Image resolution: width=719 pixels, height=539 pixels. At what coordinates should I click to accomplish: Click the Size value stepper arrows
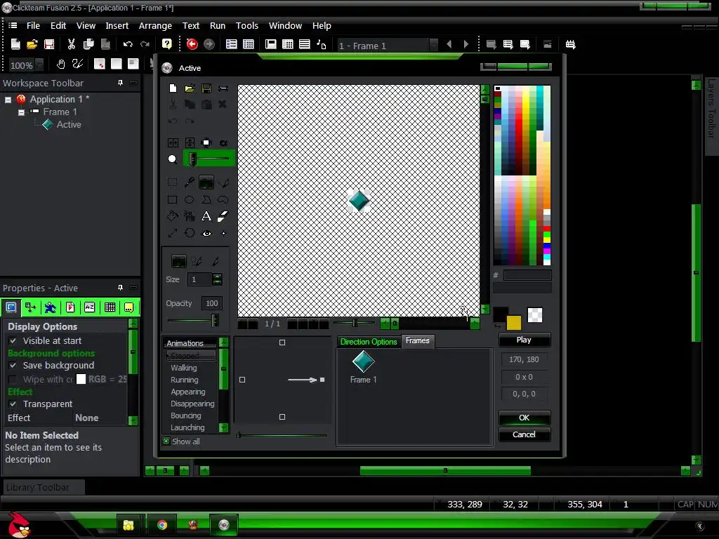click(x=218, y=279)
